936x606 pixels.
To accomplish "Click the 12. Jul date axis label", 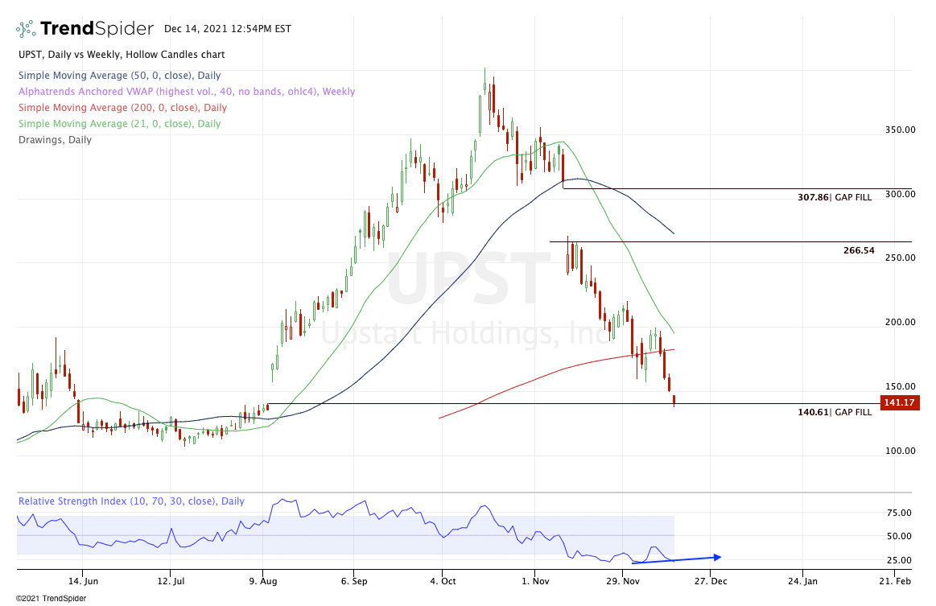I will [x=171, y=581].
